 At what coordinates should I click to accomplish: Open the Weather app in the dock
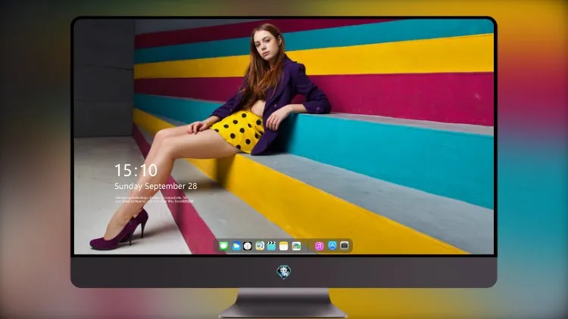click(x=236, y=246)
